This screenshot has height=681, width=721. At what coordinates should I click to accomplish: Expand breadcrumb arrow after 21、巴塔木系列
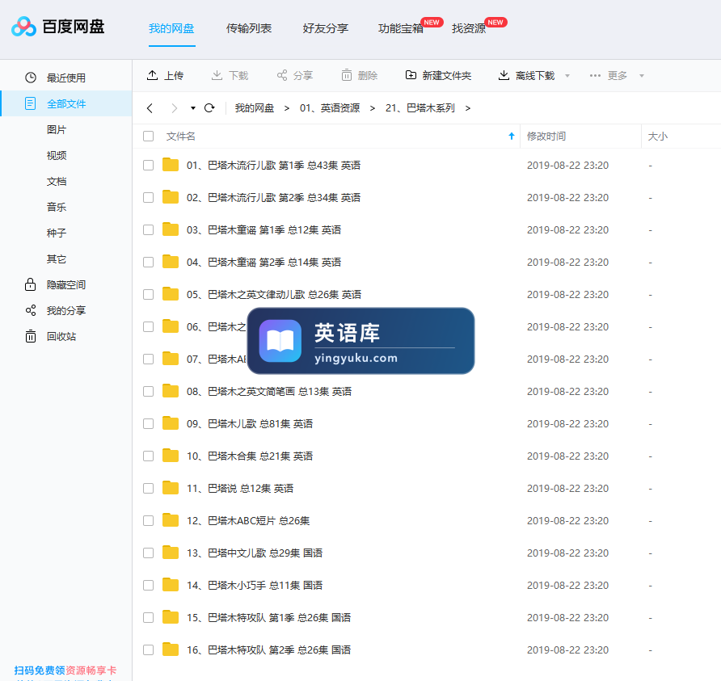pos(468,108)
